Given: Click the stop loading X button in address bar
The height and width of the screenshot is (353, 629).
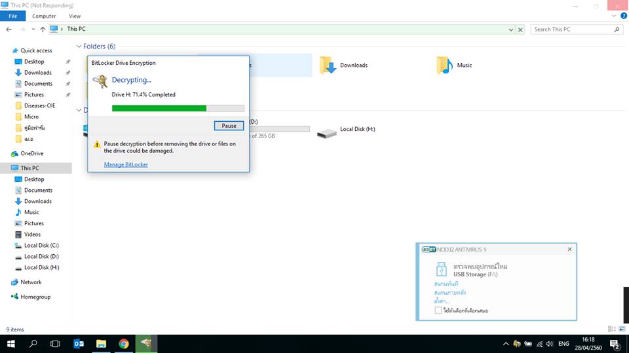Looking at the screenshot, I should pyautogui.click(x=520, y=29).
